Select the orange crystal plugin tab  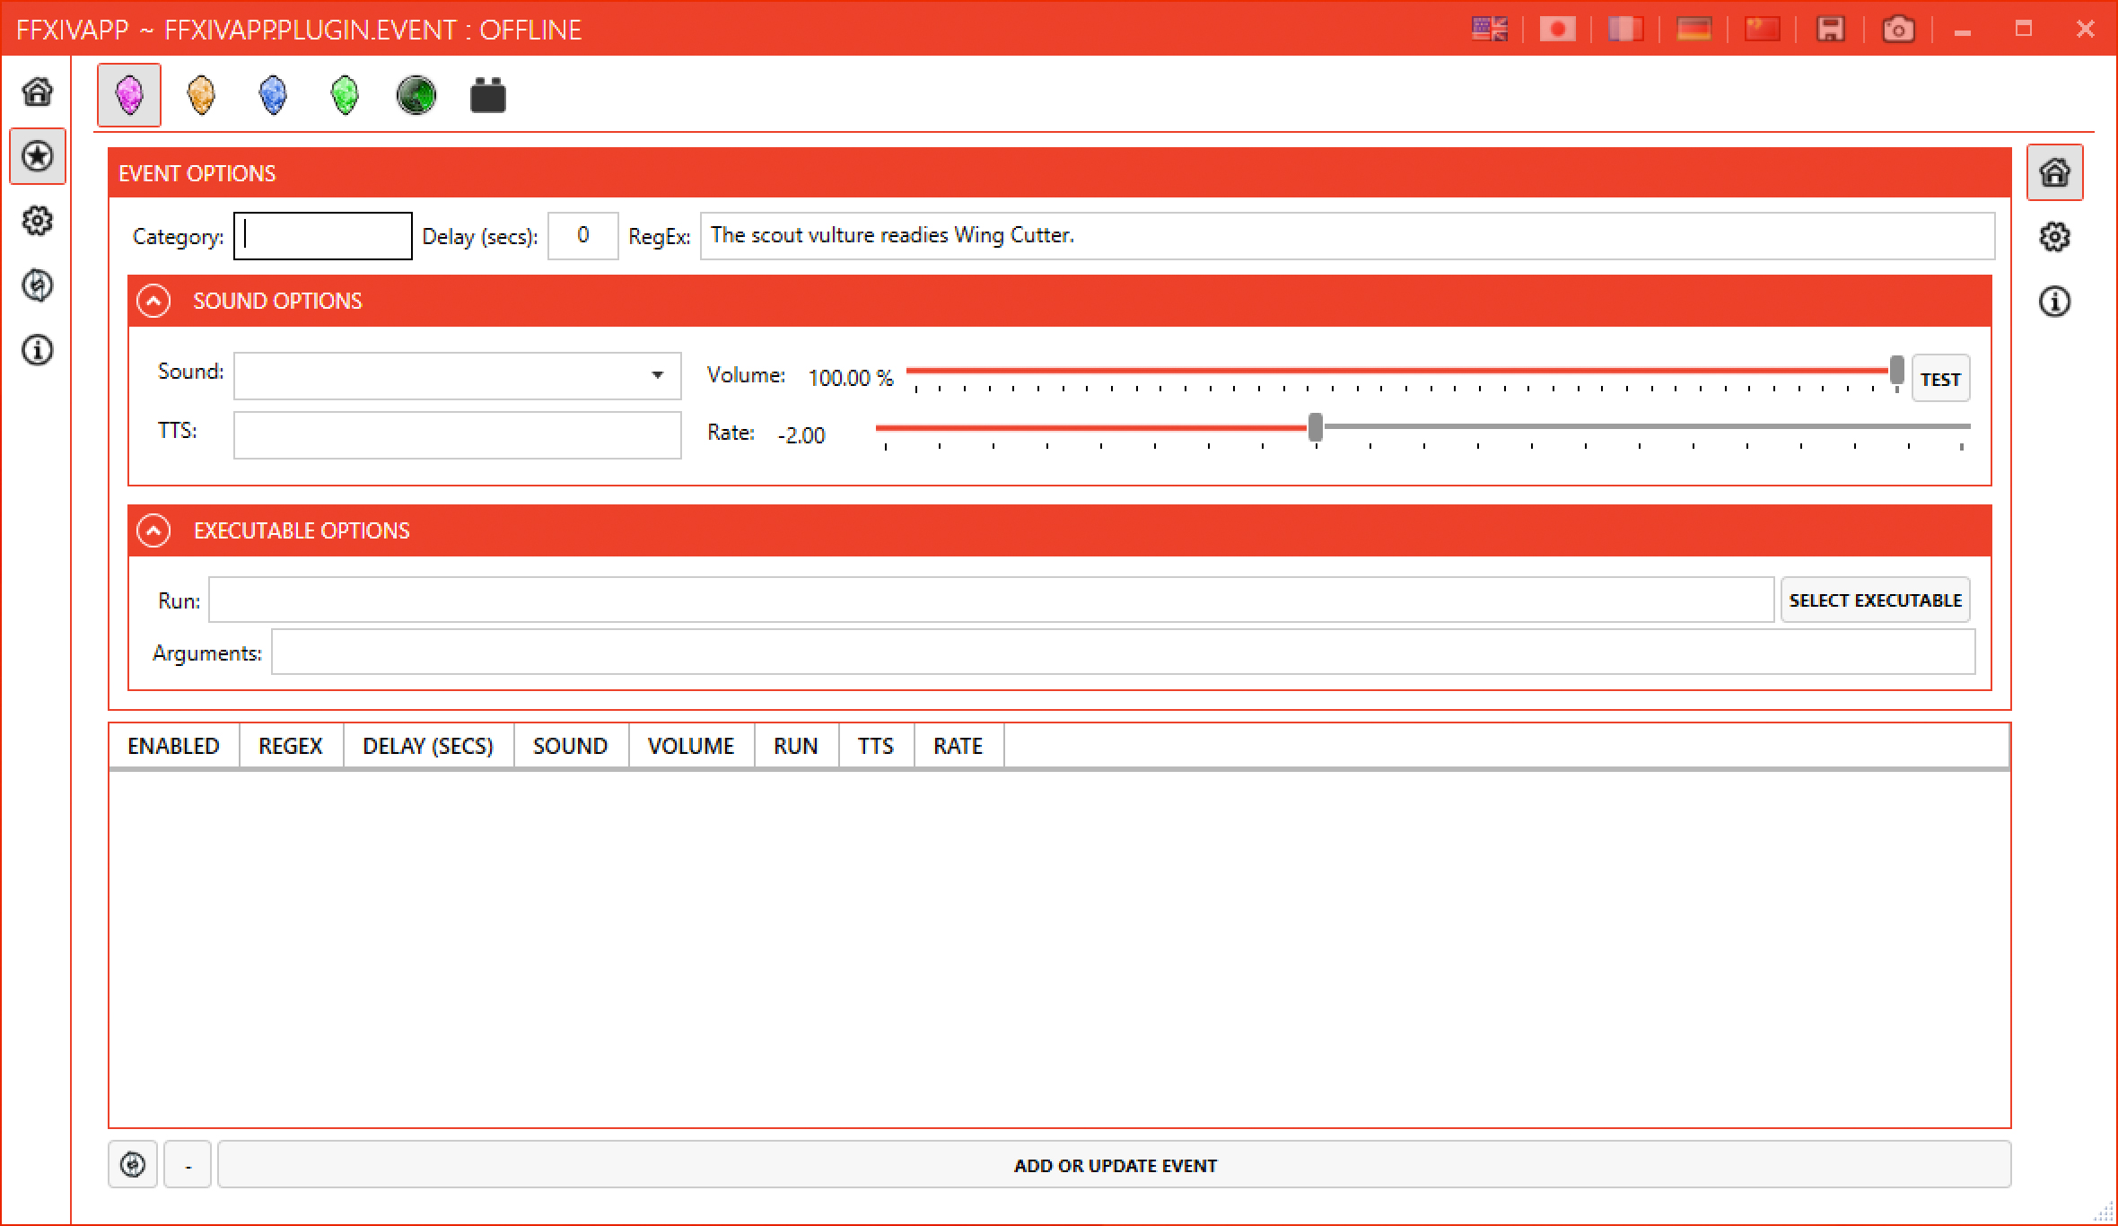[x=201, y=95]
